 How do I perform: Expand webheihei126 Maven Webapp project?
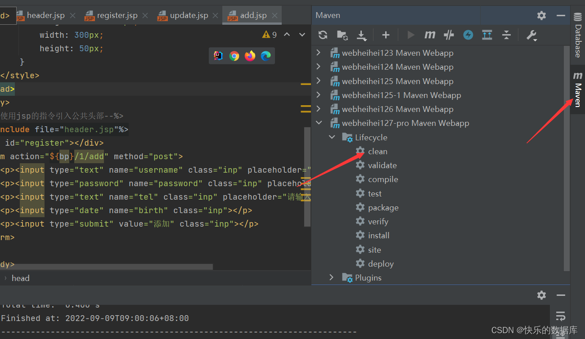[x=319, y=109]
